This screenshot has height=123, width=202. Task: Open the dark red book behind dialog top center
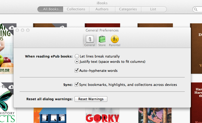102,25
